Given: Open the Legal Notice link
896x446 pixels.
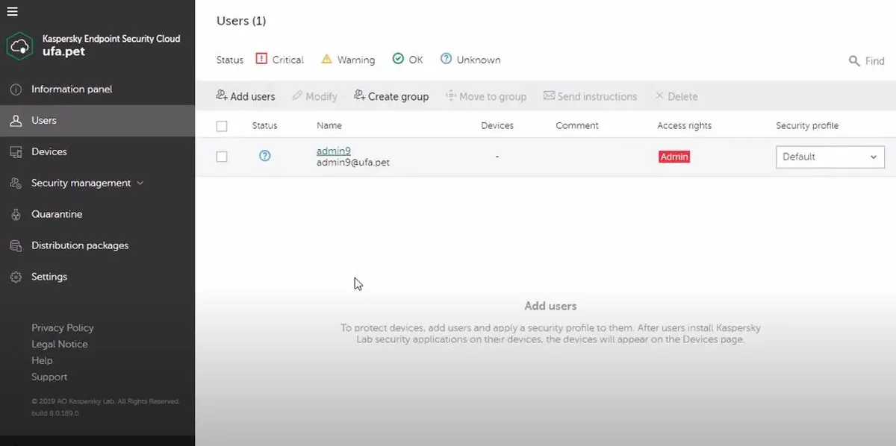Looking at the screenshot, I should (60, 345).
